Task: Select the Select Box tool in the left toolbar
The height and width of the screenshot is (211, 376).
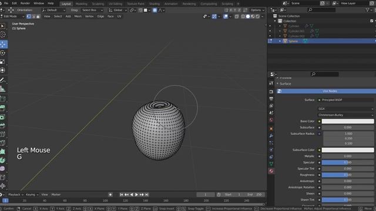Action: click(3, 26)
